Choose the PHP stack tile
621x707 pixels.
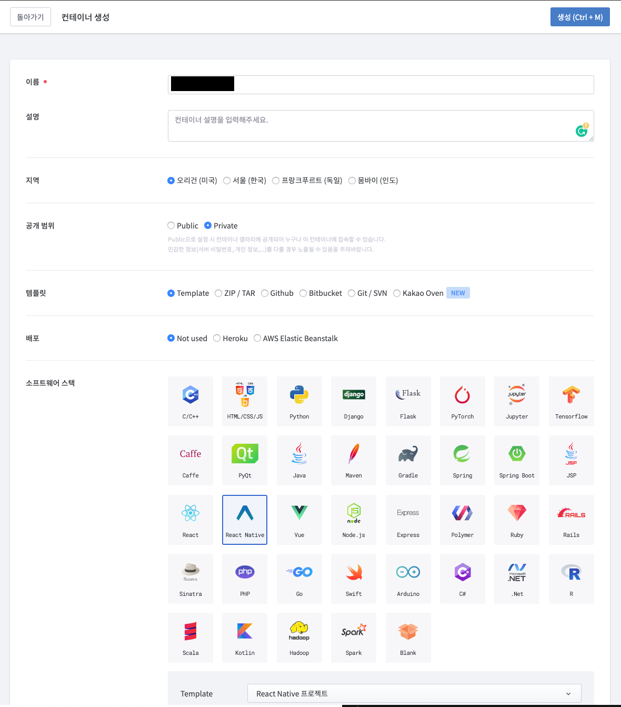pos(245,579)
